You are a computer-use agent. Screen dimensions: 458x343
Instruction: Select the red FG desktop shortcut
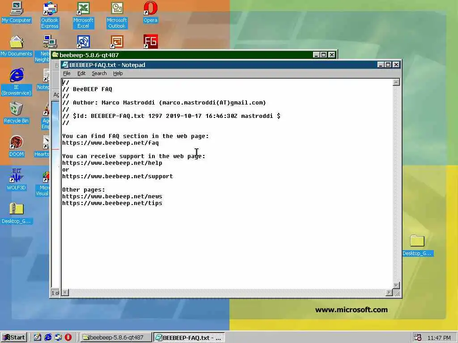[x=150, y=42]
